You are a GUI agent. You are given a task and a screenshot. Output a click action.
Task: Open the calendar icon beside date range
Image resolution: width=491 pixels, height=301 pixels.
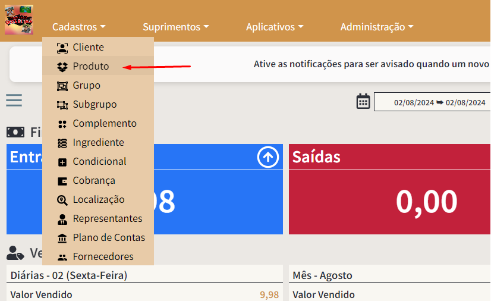tap(363, 102)
